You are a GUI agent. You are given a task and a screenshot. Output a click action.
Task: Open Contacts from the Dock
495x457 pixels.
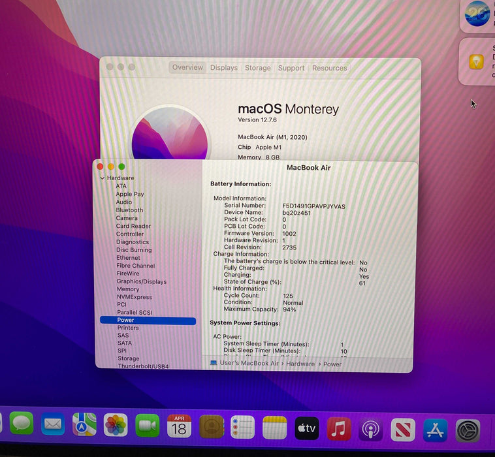tap(212, 427)
